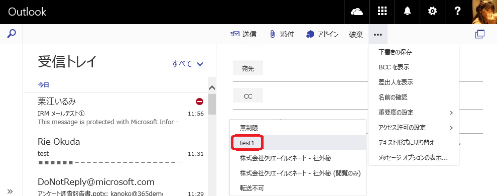
Task: Click 破棄 to discard the draft
Action: pos(355,35)
